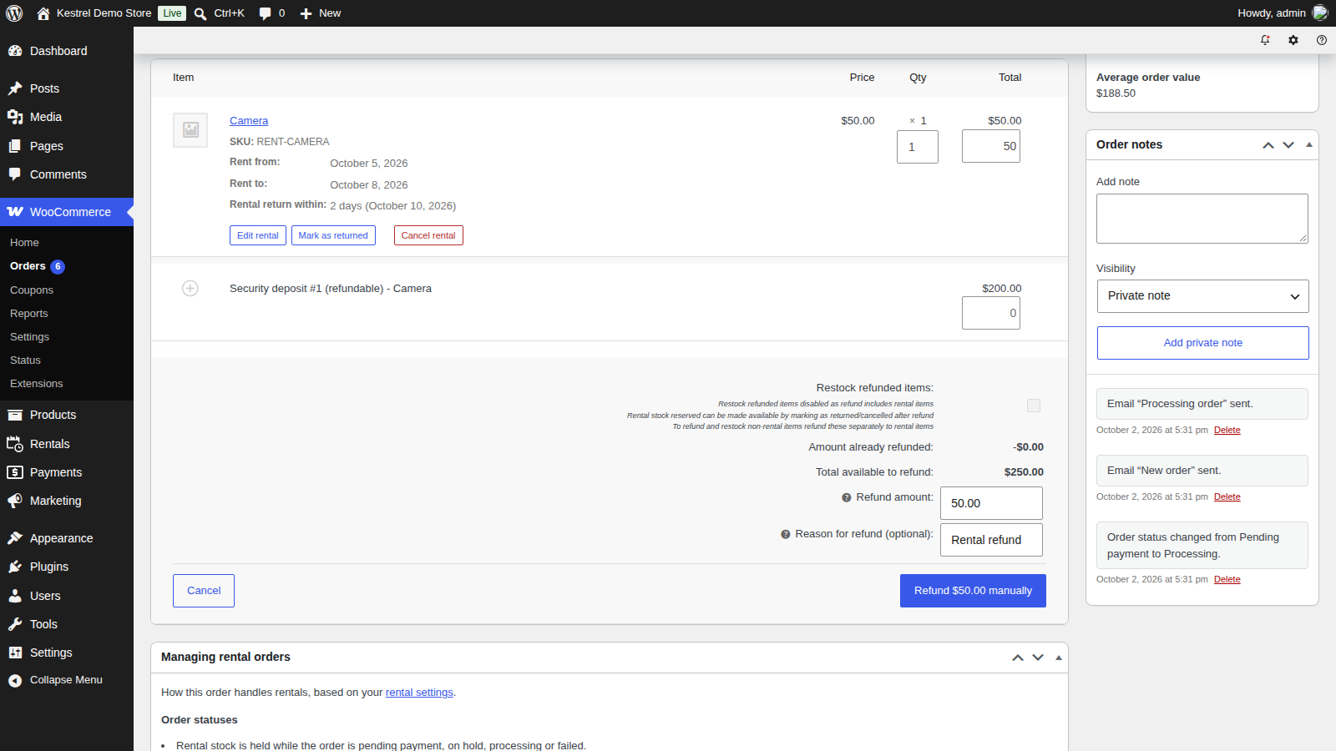Click Cancel rental button

pyautogui.click(x=428, y=235)
